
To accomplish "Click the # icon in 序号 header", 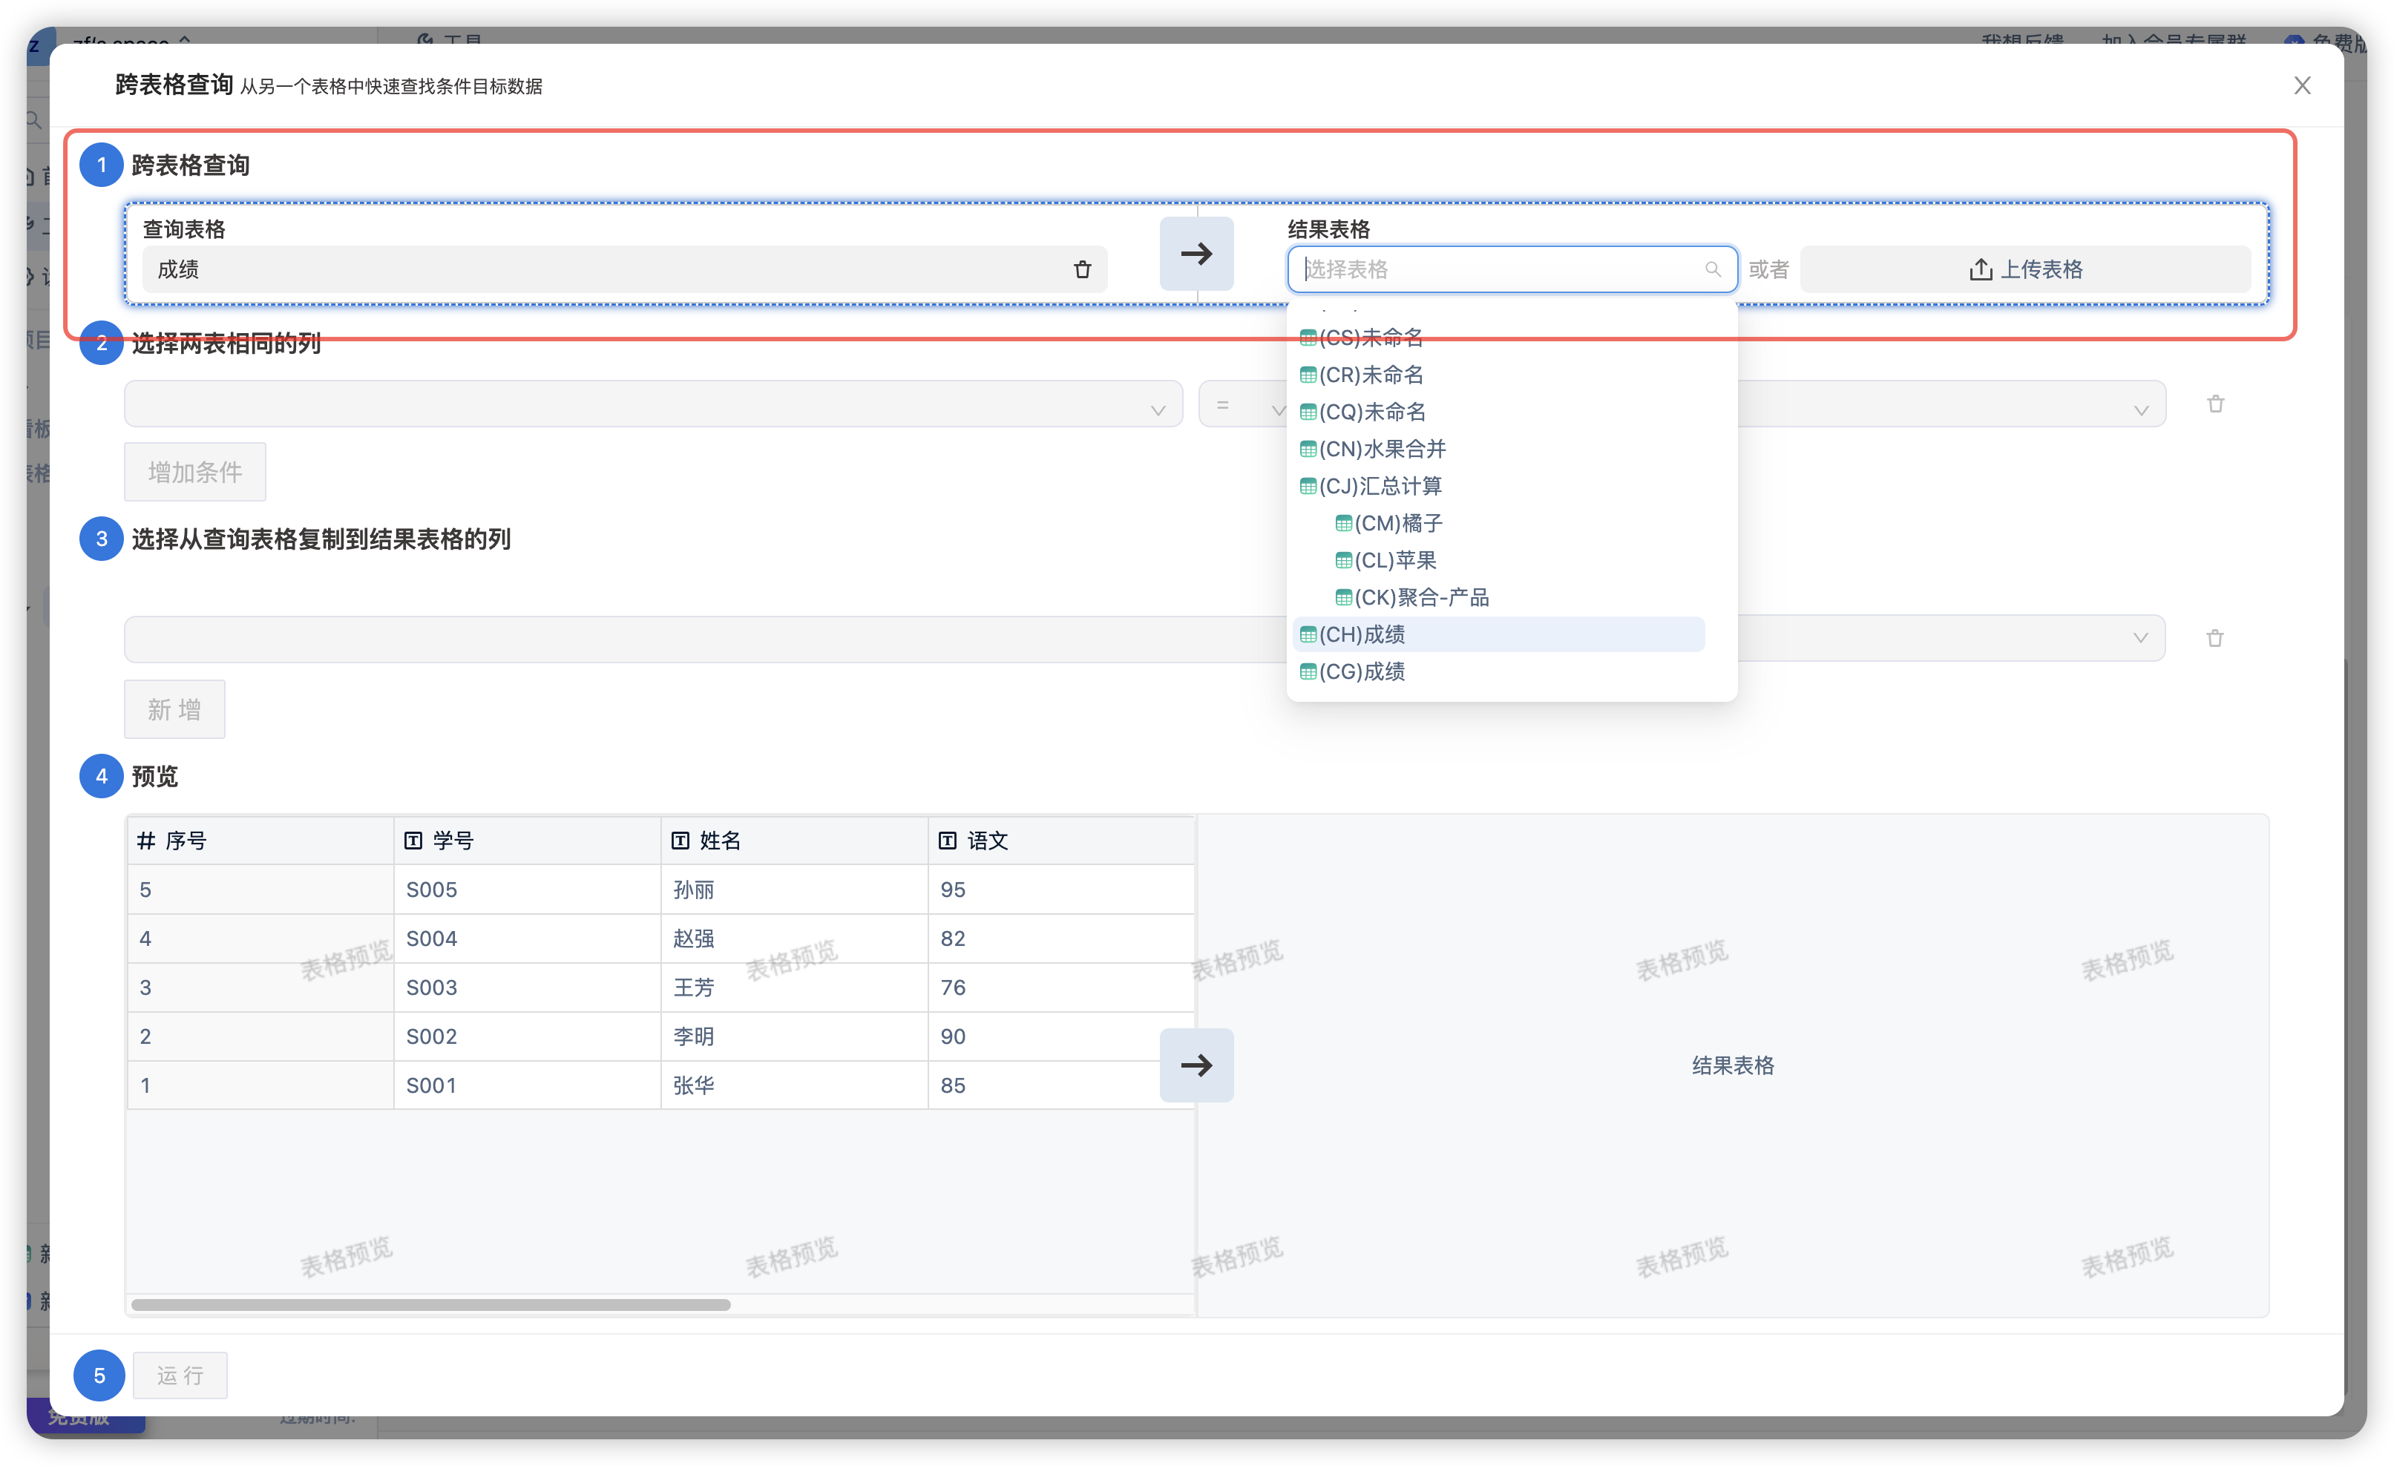I will coord(145,841).
